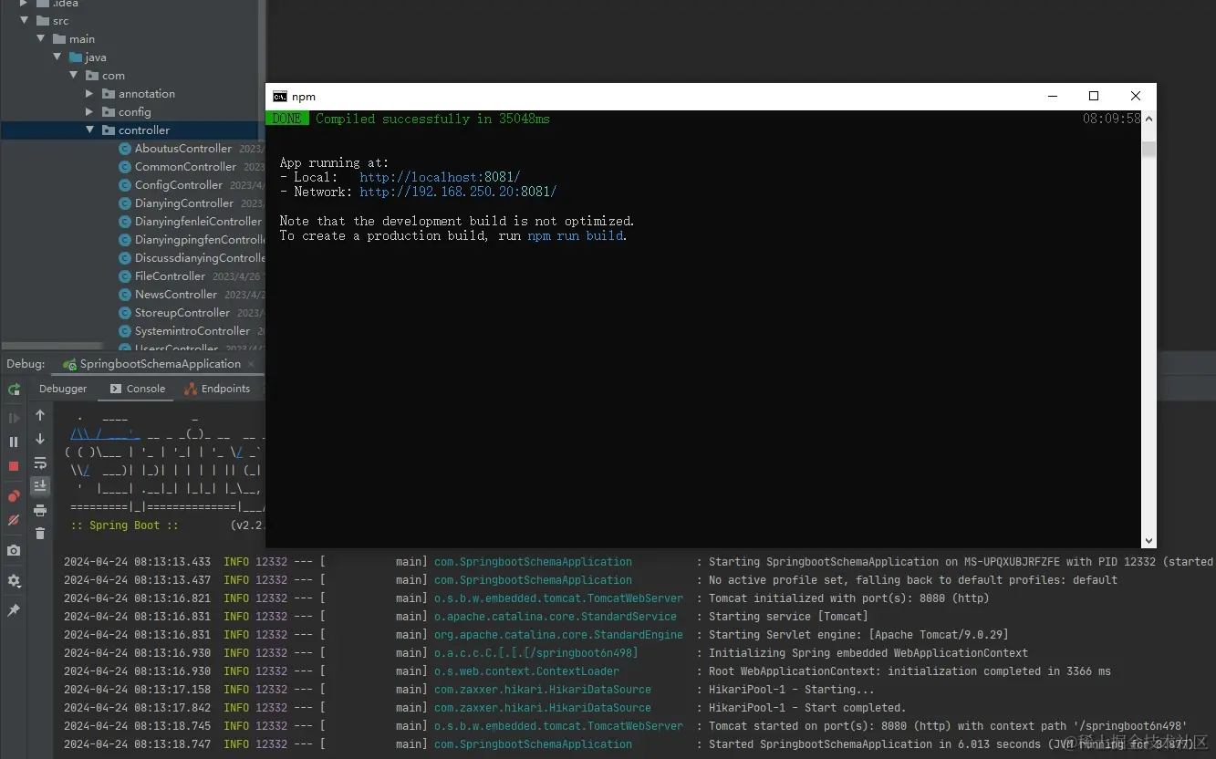
Task: Select DianyingController in project tree
Action: pos(184,203)
